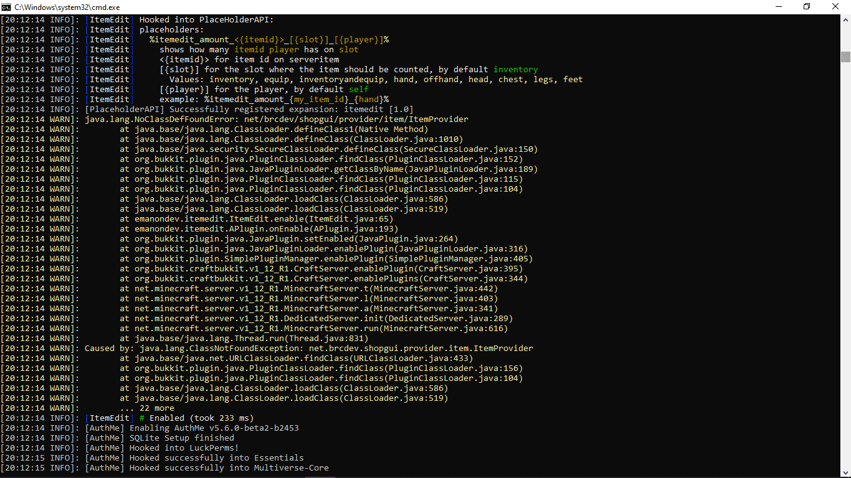Viewport: 851px width, 478px height.
Task: Select the word "placeholders:" in the log
Action: point(171,29)
